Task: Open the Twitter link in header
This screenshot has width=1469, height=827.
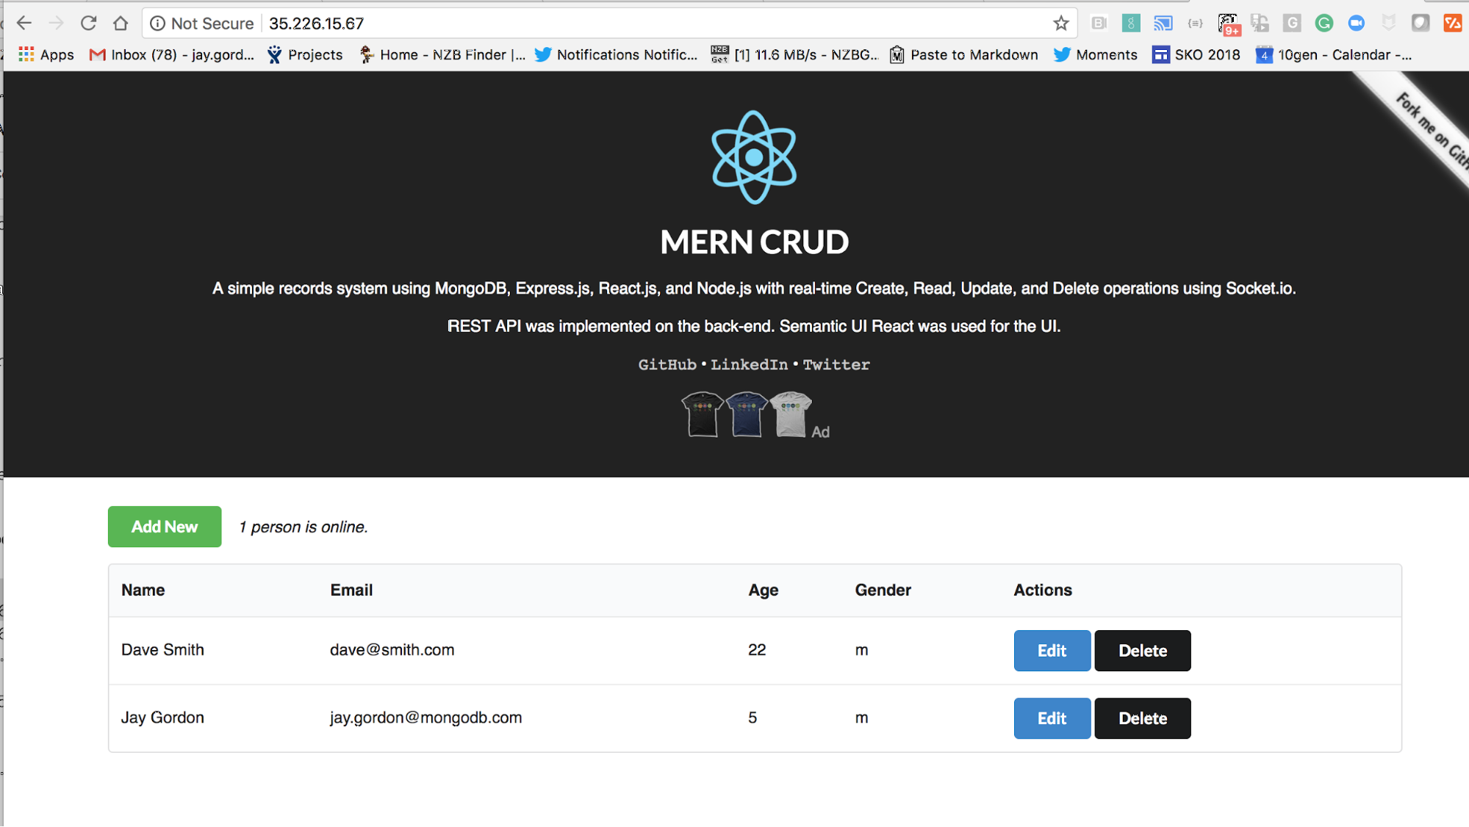Action: click(836, 364)
